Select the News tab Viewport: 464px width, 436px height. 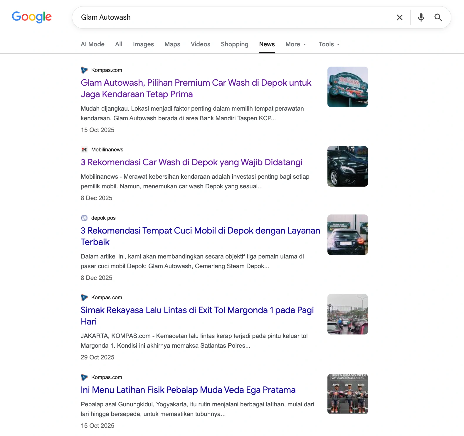point(267,44)
